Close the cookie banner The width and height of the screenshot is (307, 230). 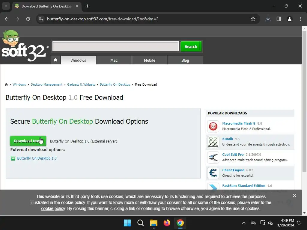[x=294, y=196]
